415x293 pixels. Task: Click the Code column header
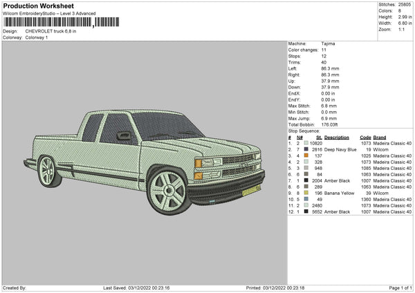(x=366, y=137)
